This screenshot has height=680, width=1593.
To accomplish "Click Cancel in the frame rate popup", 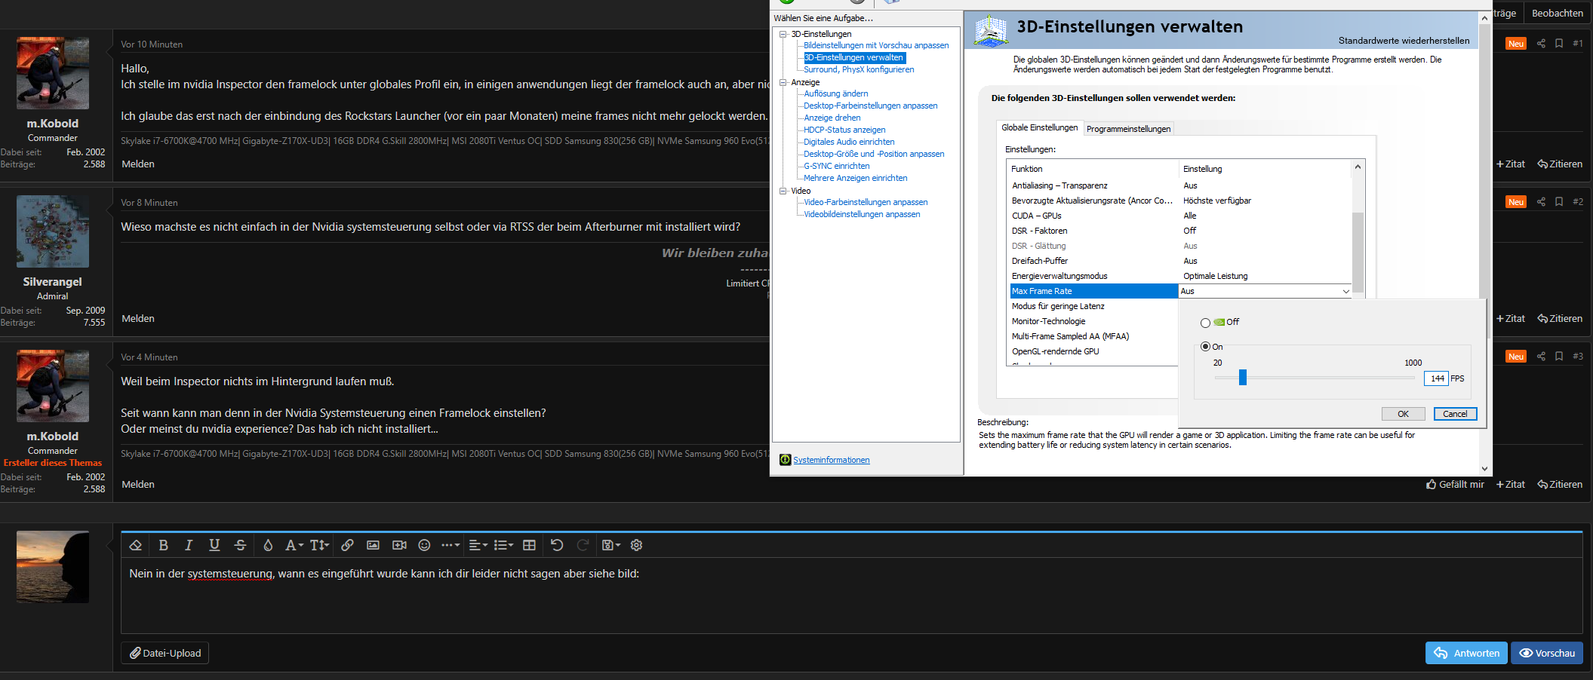I will (x=1455, y=414).
